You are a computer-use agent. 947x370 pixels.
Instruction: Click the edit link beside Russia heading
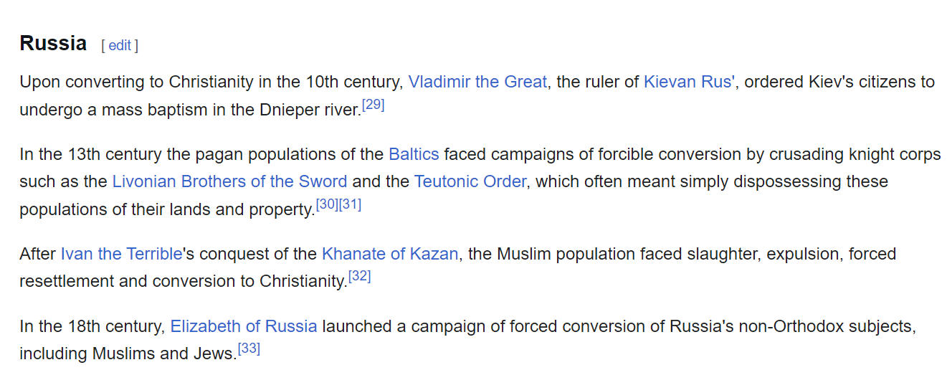[x=120, y=45]
